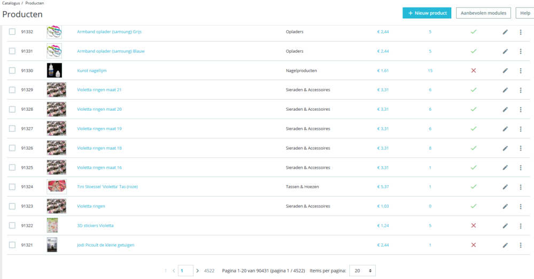
Task: Click Nagelproducten category cell
Action: (x=301, y=71)
